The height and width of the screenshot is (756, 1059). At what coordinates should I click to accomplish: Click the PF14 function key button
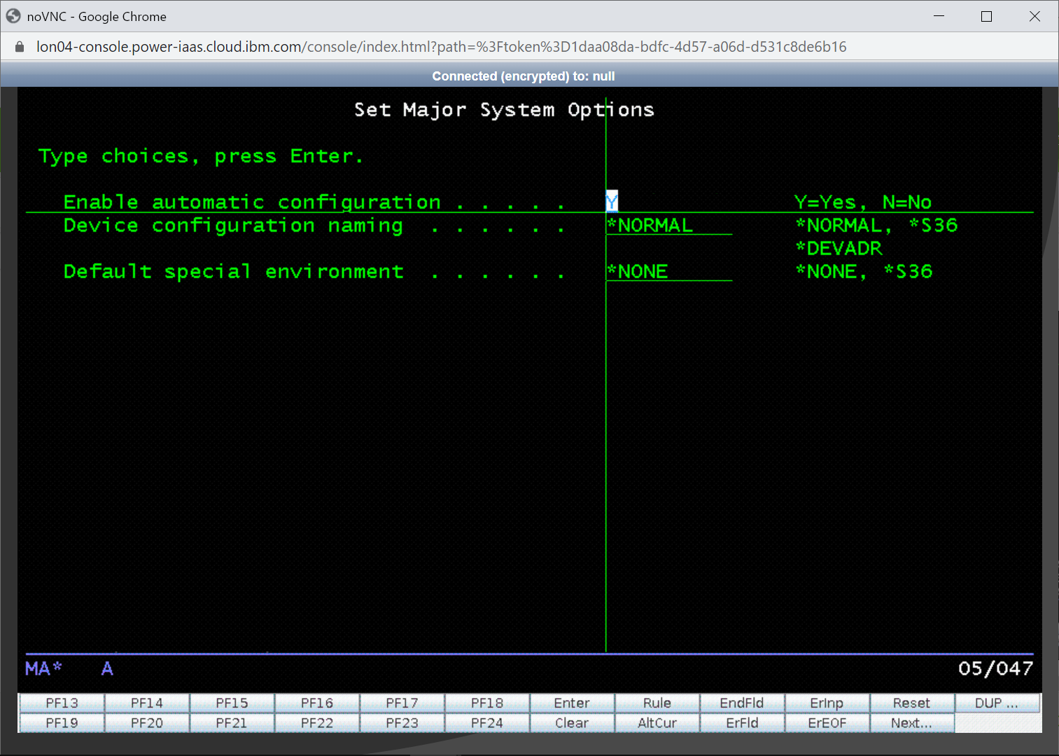click(x=147, y=703)
